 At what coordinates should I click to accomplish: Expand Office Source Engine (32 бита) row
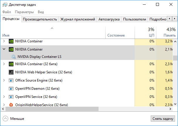(4, 80)
